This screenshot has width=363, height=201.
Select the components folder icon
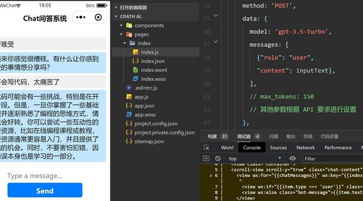click(129, 25)
